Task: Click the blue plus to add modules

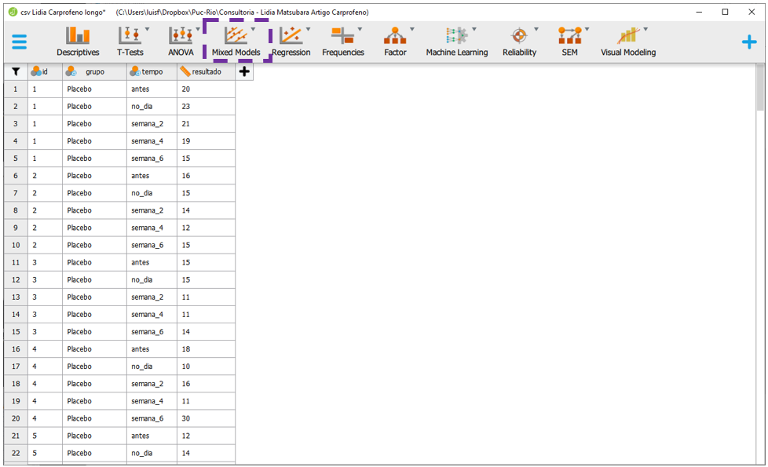Action: point(749,42)
